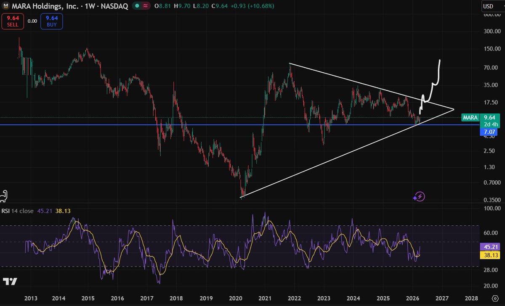Viewport: 505px width, 306px height.
Task: Click the 2022 label on time axis
Action: click(294, 298)
